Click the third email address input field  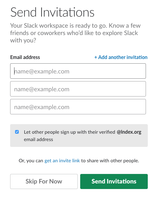(78, 107)
